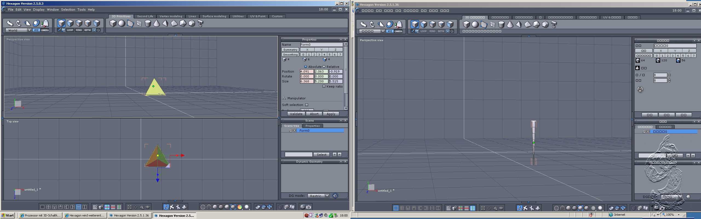Pick the rotate tool in left window
Viewport: 701px width, 219px height.
pos(19,23)
